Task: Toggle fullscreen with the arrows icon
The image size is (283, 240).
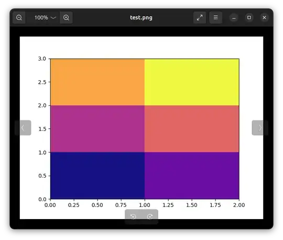Action: pos(200,17)
